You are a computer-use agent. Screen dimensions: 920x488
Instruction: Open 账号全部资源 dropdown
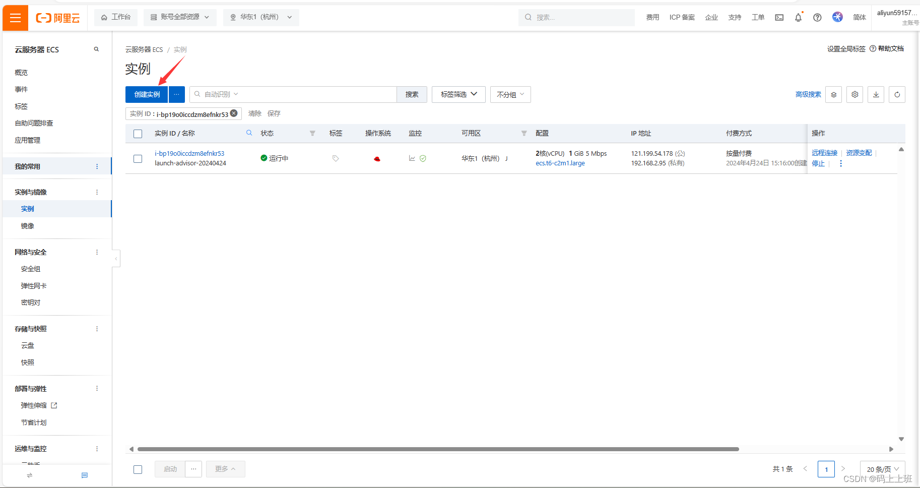[180, 17]
